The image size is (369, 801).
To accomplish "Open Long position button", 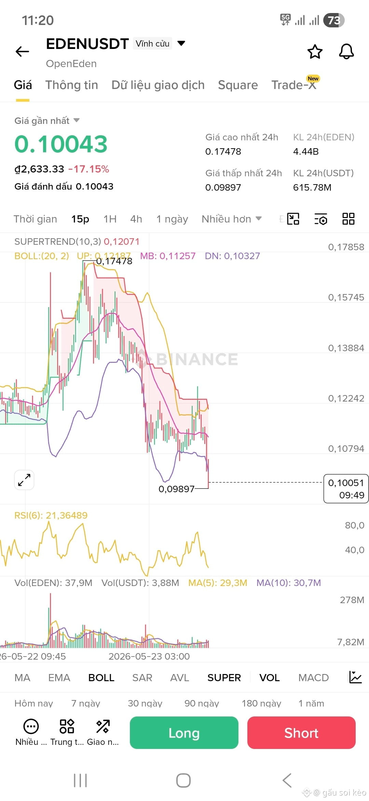I will (x=184, y=733).
